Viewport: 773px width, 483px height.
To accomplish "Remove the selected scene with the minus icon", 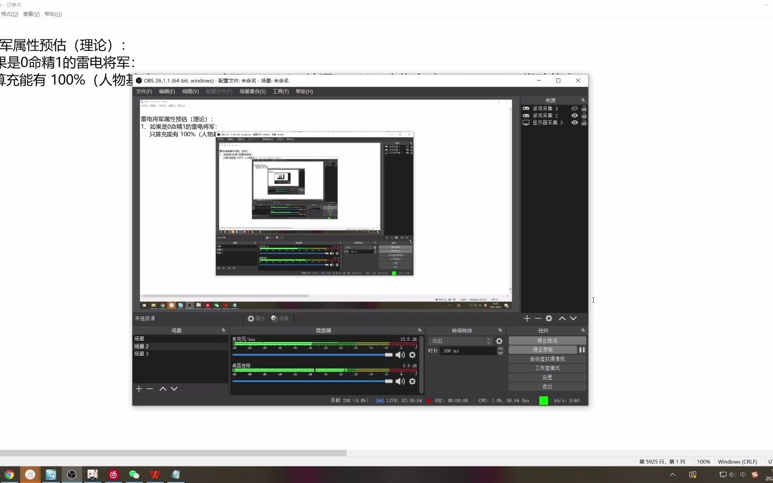I will tap(149, 389).
